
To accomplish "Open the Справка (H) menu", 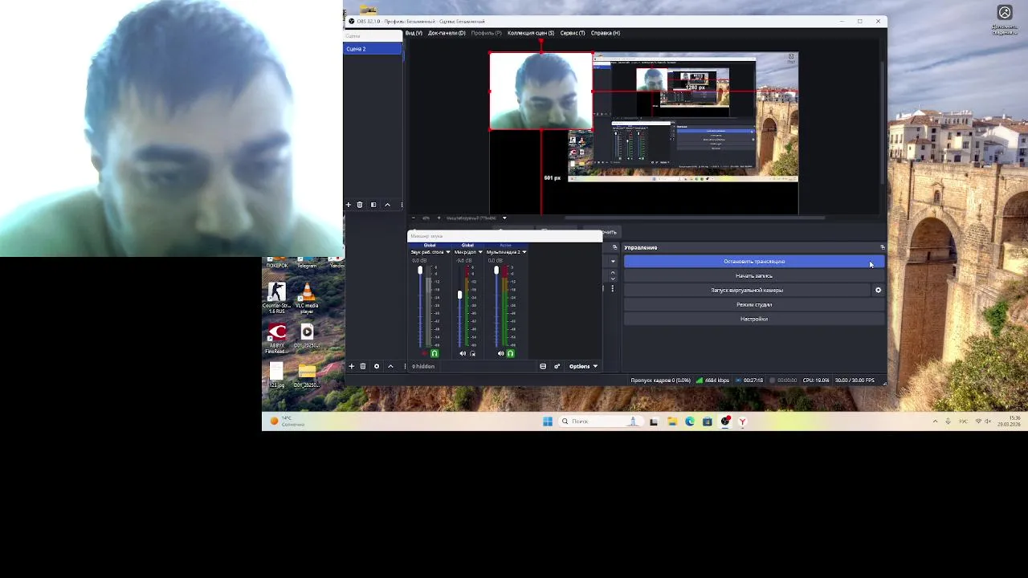I will 606,33.
